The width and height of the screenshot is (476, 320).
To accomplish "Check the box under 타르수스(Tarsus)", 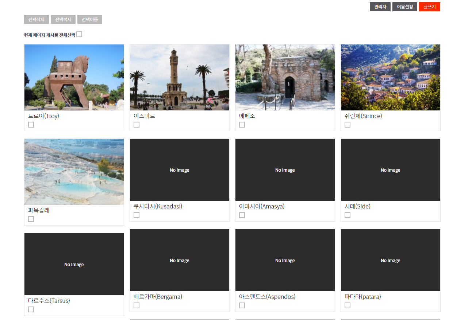I will 31,309.
